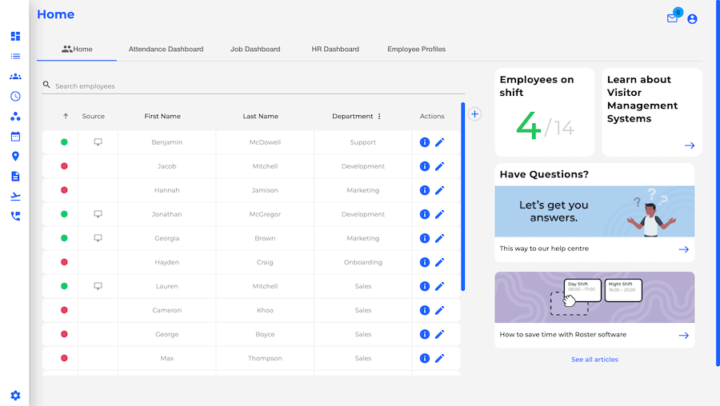
Task: Switch to HR Dashboard tab
Action: click(x=335, y=49)
